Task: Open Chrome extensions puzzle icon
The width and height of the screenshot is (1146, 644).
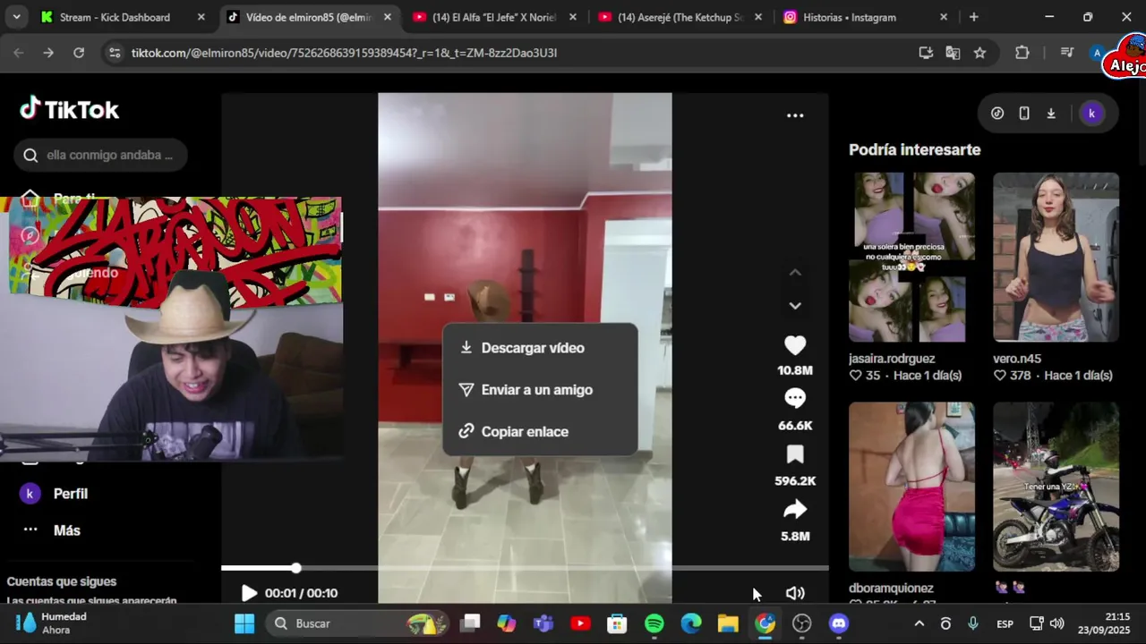Action: tap(1022, 53)
